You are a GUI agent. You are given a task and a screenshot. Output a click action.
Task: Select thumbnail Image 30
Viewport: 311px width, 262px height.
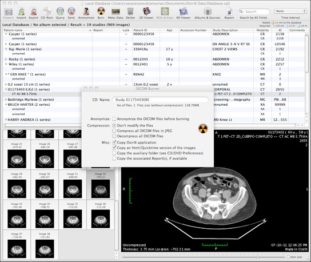(45, 185)
